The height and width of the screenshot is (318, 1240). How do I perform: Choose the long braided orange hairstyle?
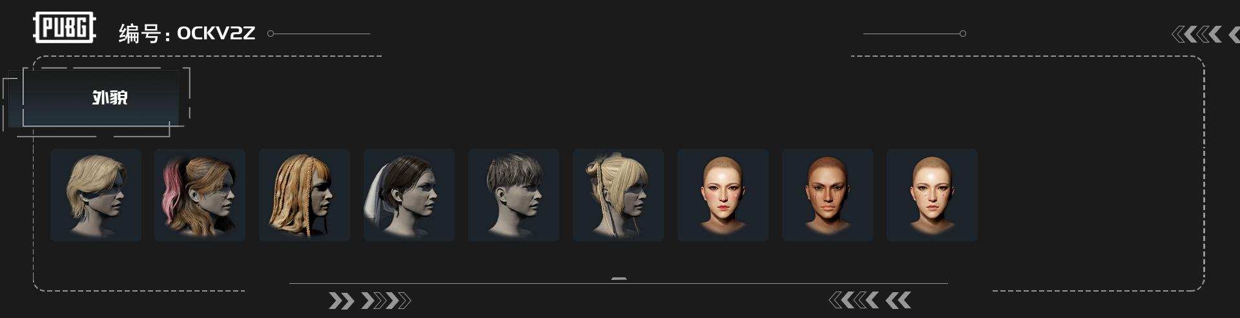pyautogui.click(x=304, y=195)
